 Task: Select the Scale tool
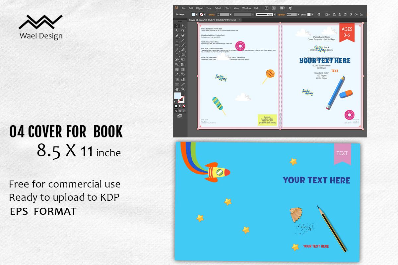pos(183,55)
